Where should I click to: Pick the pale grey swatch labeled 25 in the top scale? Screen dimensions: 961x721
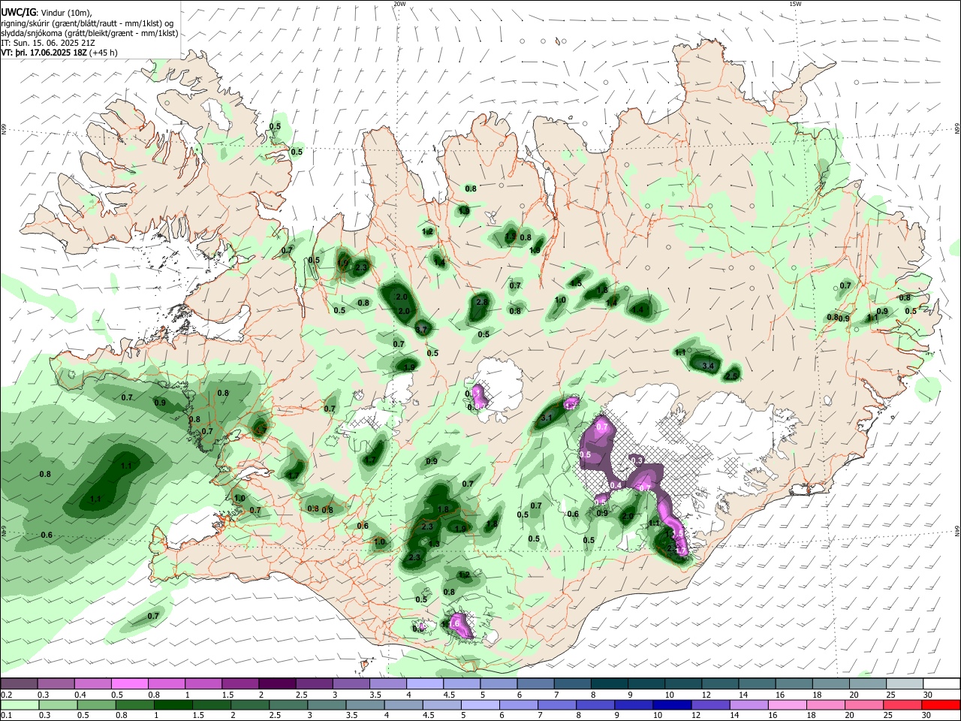click(905, 684)
